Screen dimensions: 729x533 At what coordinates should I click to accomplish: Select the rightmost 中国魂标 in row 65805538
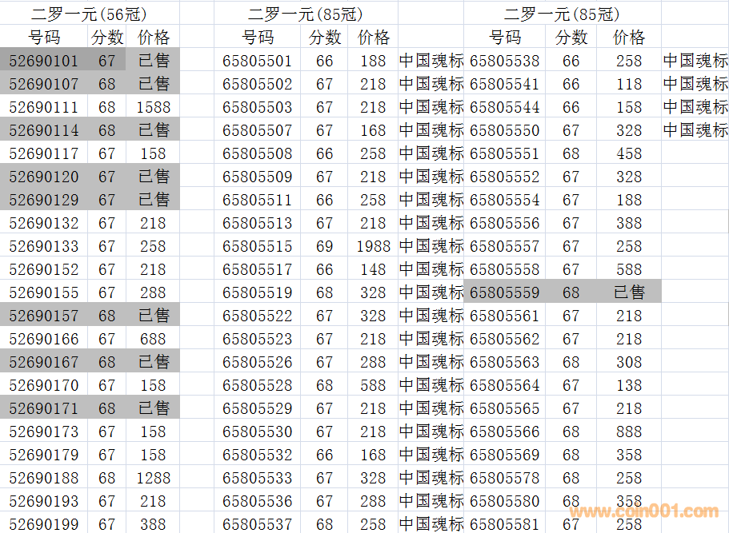(695, 61)
